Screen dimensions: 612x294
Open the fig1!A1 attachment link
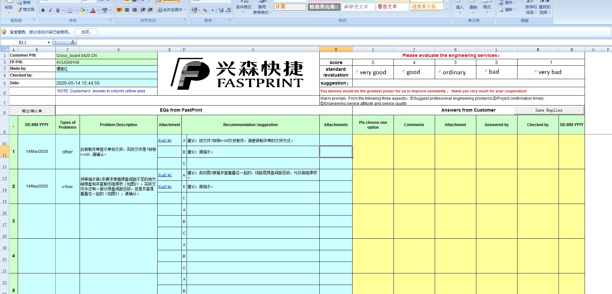click(x=165, y=140)
